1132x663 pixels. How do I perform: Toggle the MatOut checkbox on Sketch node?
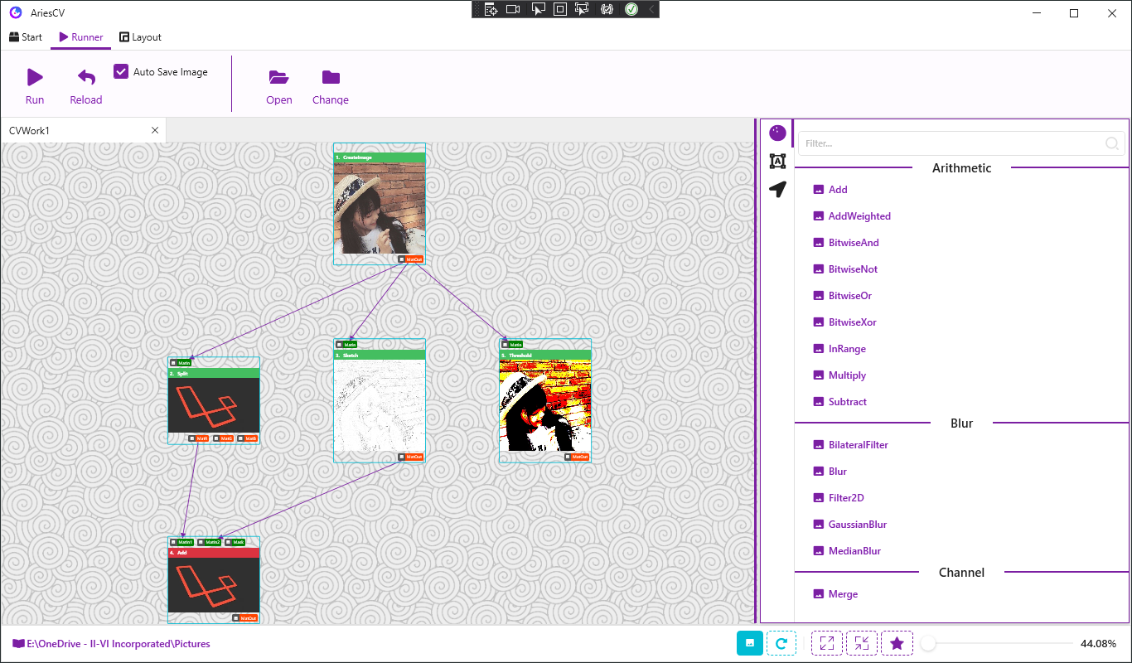[401, 457]
